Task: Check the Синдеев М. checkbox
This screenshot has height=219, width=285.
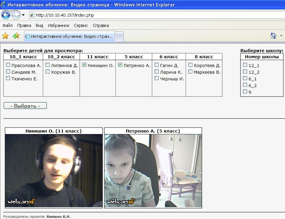Action: [x=8, y=71]
